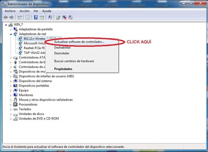Click the blue Help question-mark icon

[x=36, y=17]
